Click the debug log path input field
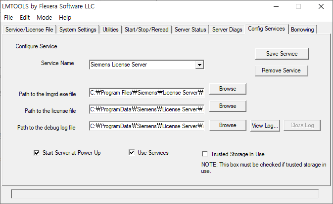This screenshot has width=333, height=204. coord(147,126)
